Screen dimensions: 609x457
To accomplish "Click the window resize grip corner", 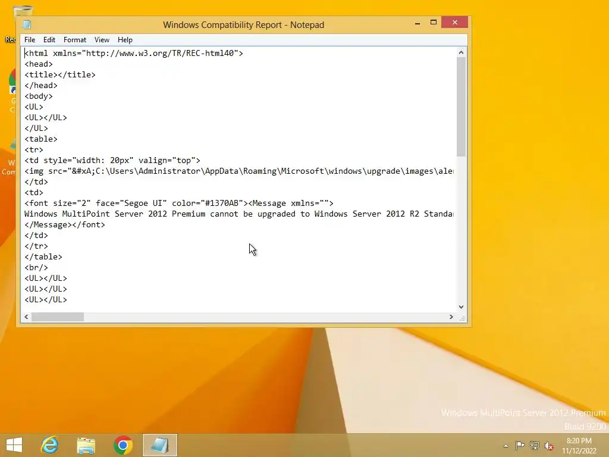I will 462,318.
